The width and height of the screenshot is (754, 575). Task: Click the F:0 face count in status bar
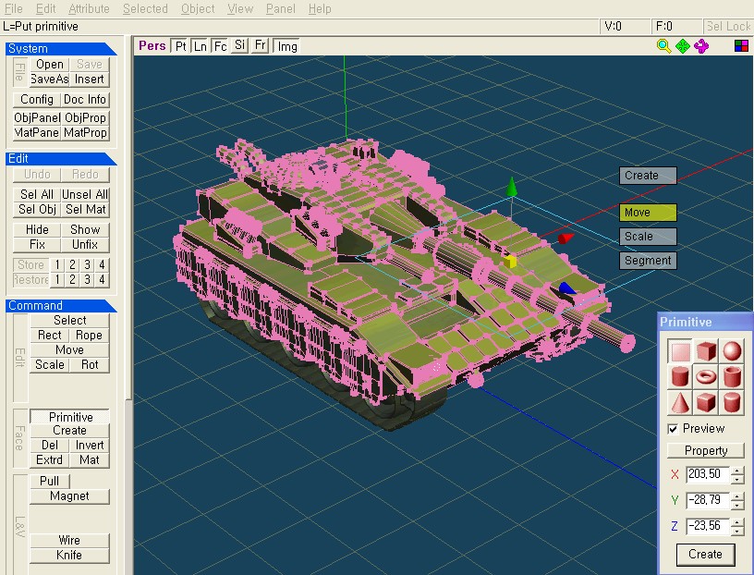pyautogui.click(x=676, y=26)
